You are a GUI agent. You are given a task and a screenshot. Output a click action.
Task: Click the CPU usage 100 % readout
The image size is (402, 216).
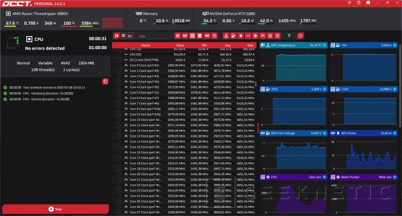point(69,23)
